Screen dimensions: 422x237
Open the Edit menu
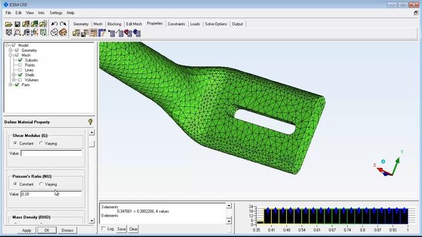coord(18,13)
